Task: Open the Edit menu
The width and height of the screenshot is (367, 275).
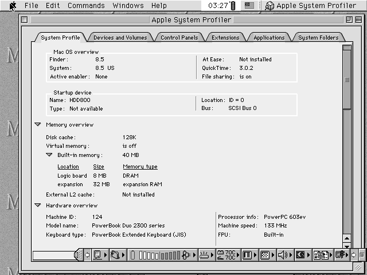Action: click(53, 5)
